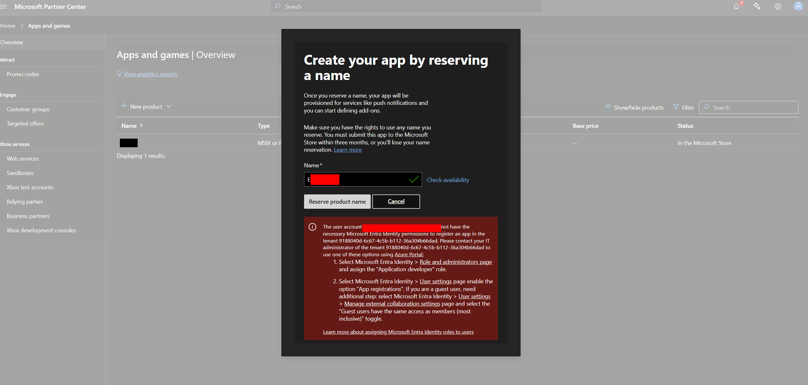This screenshot has width=808, height=385.
Task: Open the hamburger navigation menu
Action: 4,7
